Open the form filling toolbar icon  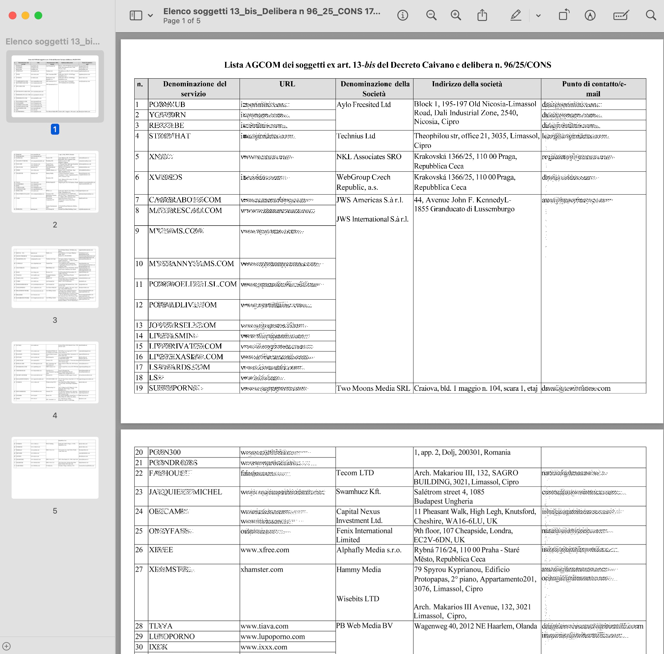pyautogui.click(x=621, y=15)
